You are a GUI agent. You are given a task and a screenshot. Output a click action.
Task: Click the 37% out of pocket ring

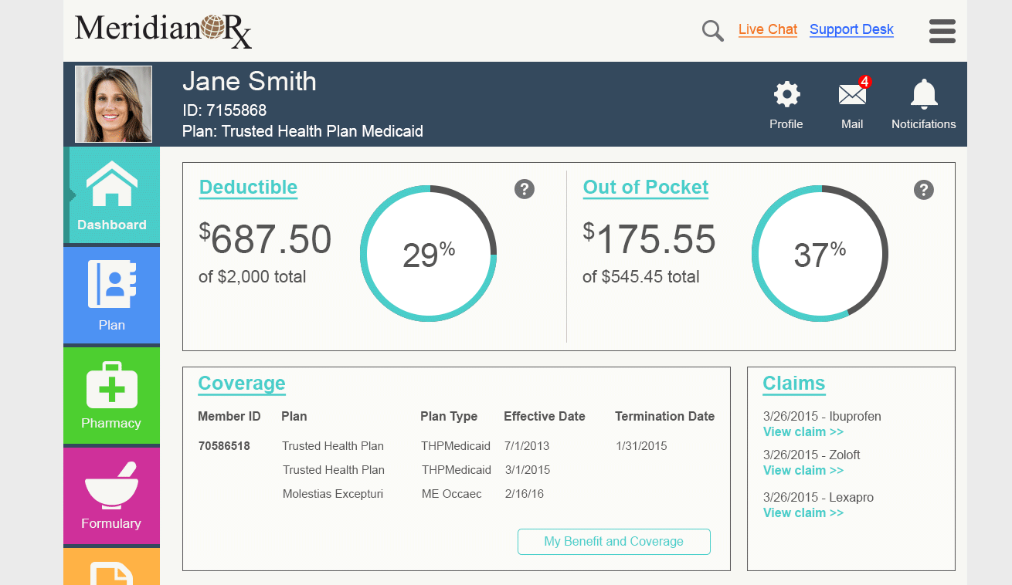(820, 254)
